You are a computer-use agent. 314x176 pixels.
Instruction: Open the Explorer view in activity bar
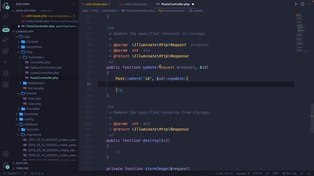(x=5, y=5)
